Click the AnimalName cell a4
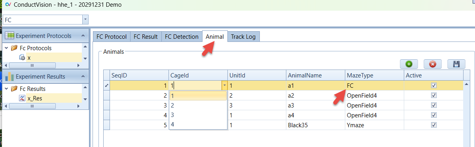475x147 pixels. pyautogui.click(x=316, y=115)
